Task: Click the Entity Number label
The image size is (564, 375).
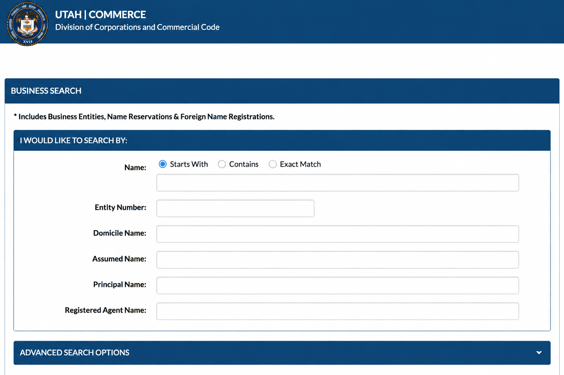Action: coord(120,207)
